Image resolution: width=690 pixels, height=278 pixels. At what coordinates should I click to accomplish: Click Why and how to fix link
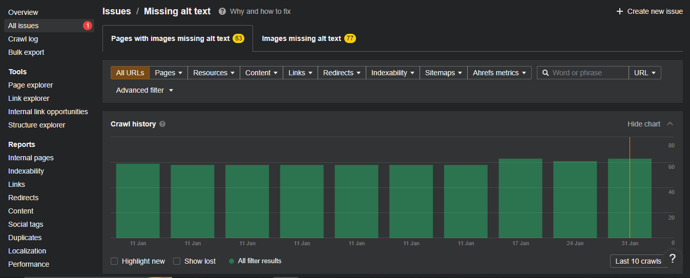pos(260,11)
